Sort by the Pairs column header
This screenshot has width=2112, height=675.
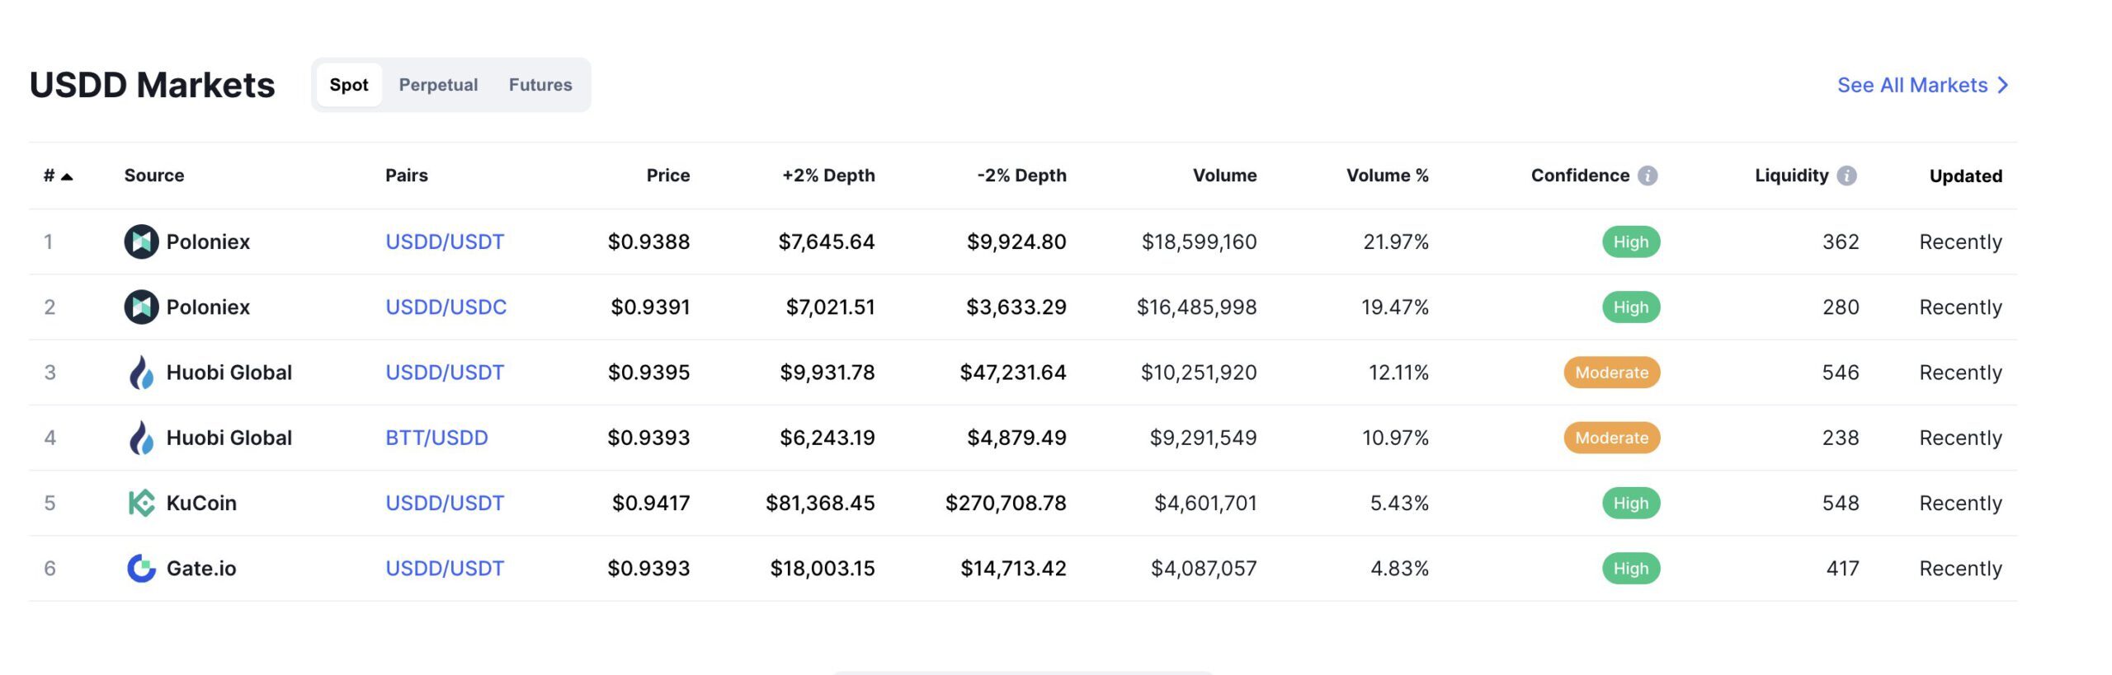tap(407, 176)
